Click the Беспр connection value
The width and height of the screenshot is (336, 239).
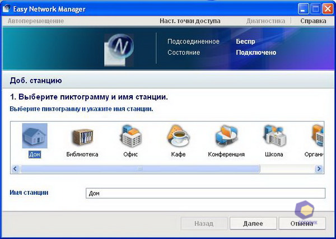pos(246,41)
